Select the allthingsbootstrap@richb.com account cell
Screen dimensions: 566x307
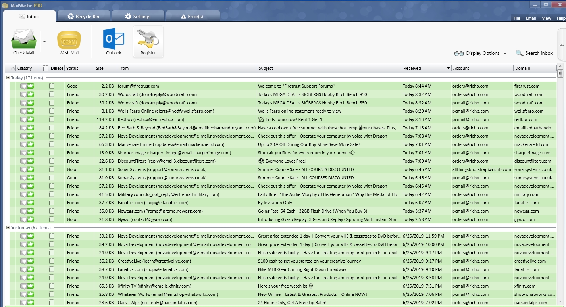482,169
